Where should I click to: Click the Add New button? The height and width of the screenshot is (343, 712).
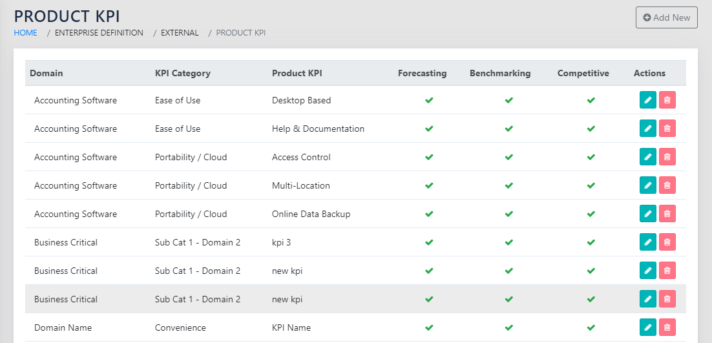(666, 17)
